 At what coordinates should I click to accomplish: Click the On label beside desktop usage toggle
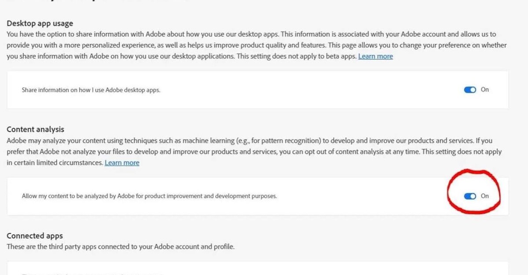[484, 89]
